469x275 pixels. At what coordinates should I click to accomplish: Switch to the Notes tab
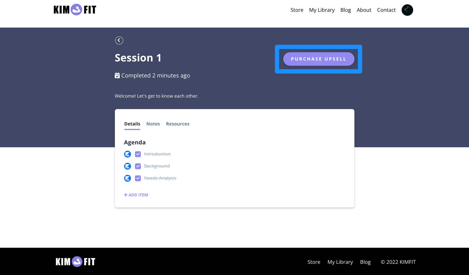(153, 124)
